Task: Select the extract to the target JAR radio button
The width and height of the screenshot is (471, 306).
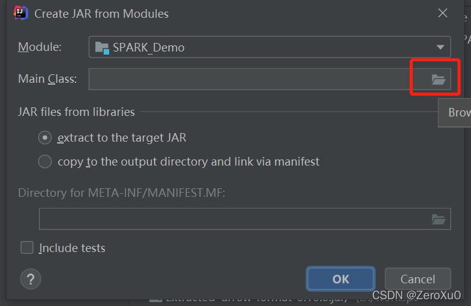Action: tap(45, 138)
